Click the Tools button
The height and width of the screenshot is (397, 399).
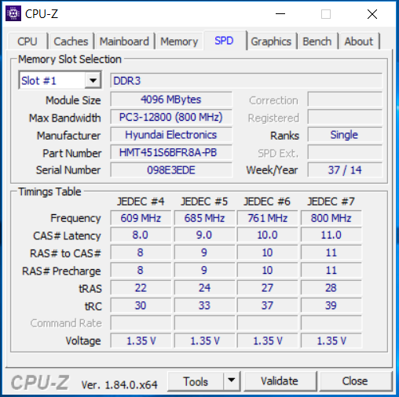tap(196, 381)
